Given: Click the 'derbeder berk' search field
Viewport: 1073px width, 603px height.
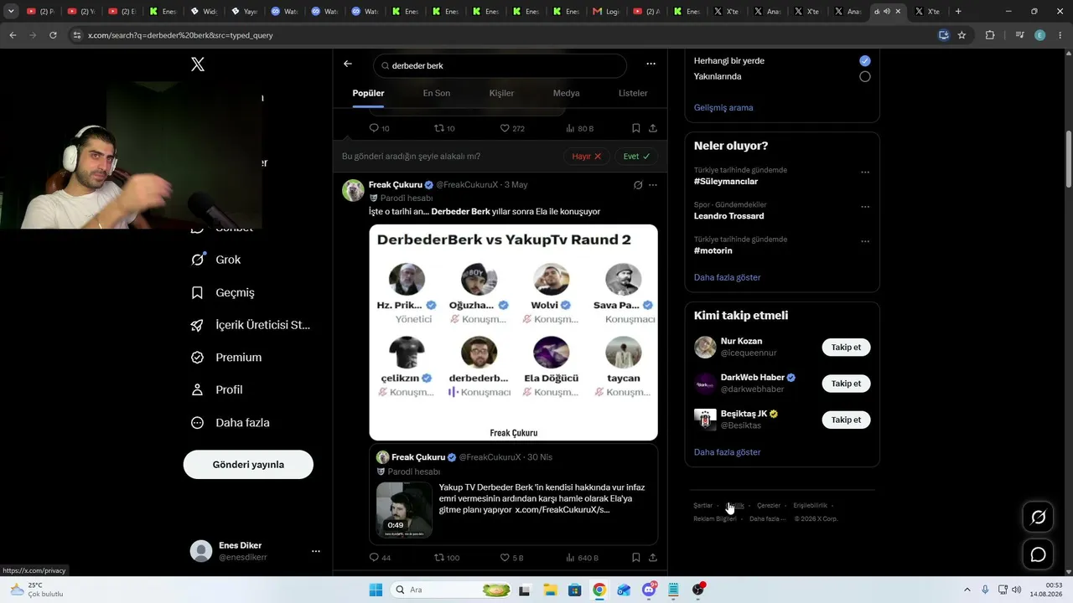Looking at the screenshot, I should [x=500, y=65].
